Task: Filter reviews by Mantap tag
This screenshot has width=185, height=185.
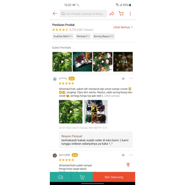Action: tap(83, 36)
